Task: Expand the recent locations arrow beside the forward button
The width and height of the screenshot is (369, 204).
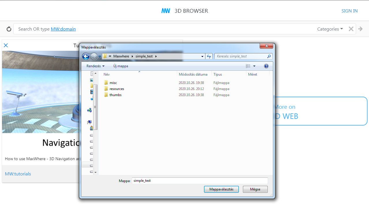Action: click(100, 56)
